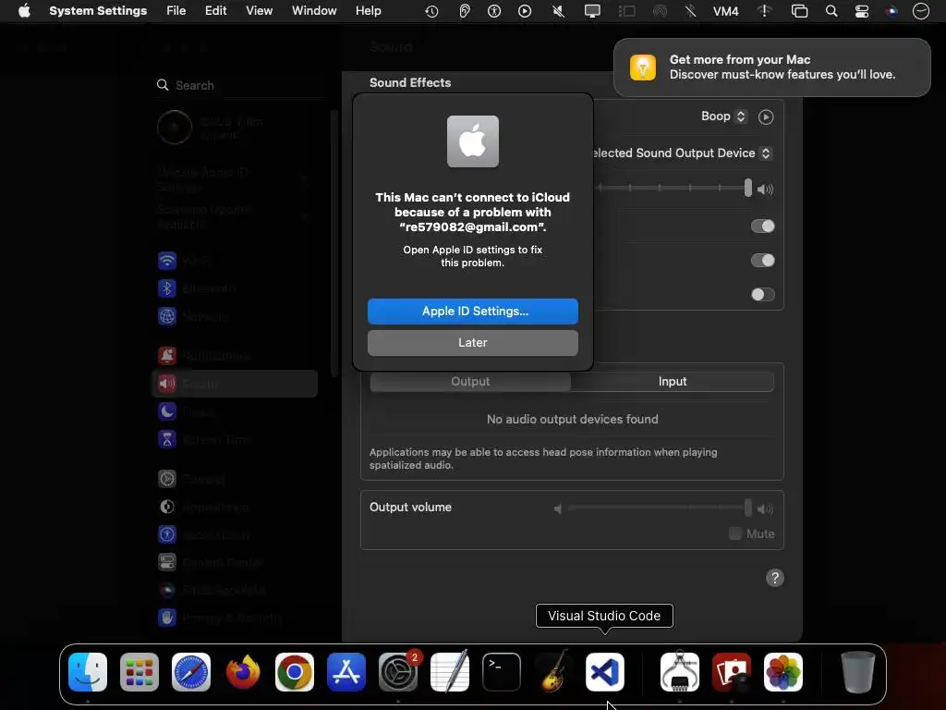
Task: Open the Window menu
Action: pyautogui.click(x=314, y=11)
